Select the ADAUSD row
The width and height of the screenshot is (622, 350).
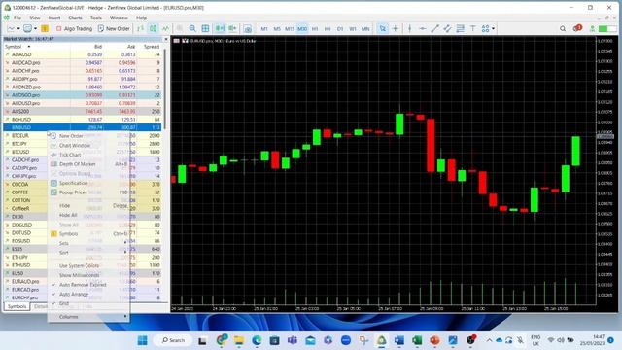[x=83, y=54]
